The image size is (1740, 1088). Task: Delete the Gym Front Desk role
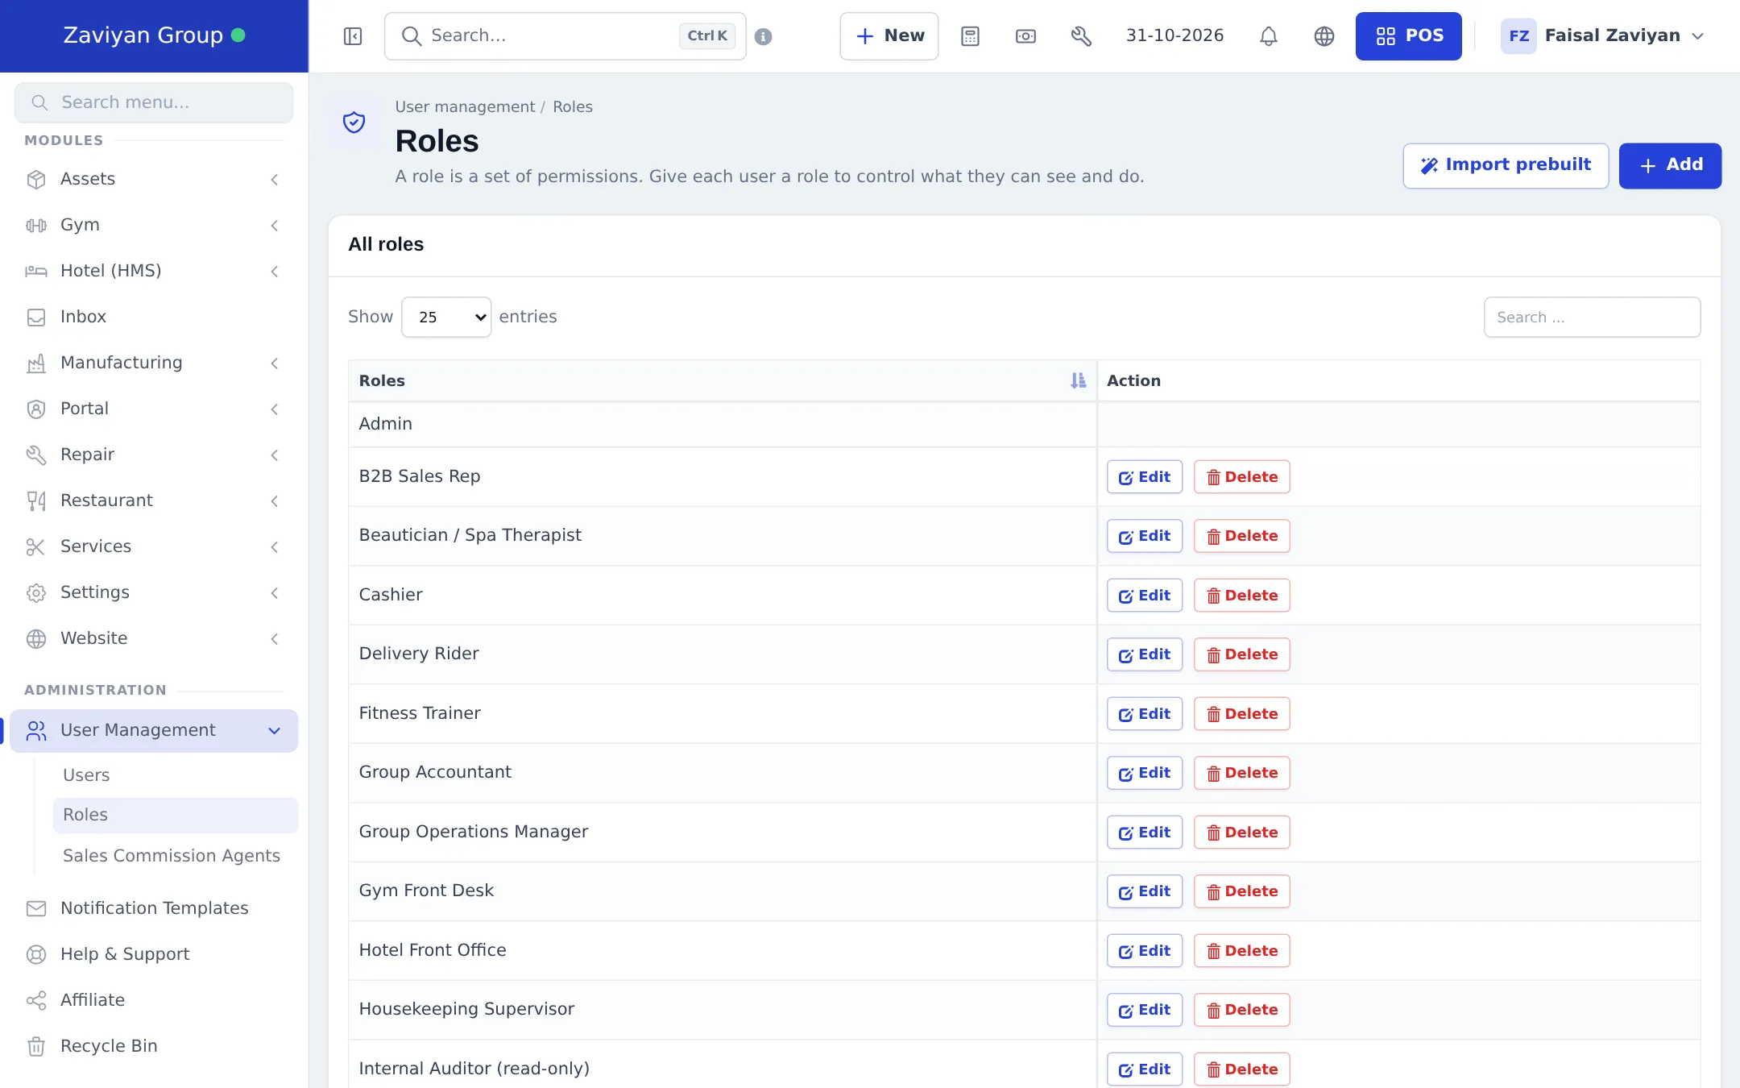point(1241,891)
